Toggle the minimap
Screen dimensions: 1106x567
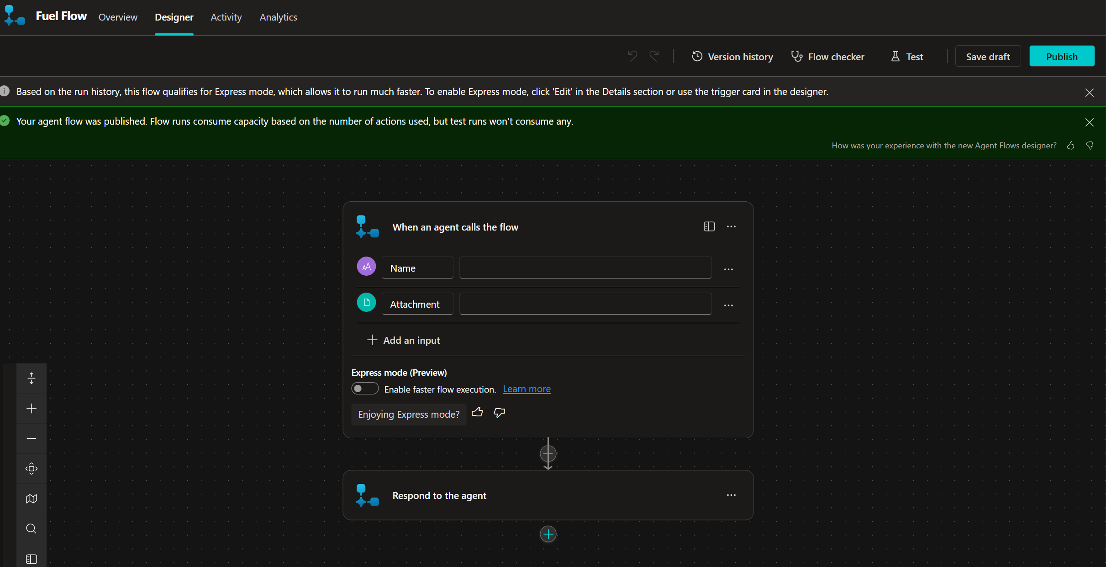click(31, 499)
